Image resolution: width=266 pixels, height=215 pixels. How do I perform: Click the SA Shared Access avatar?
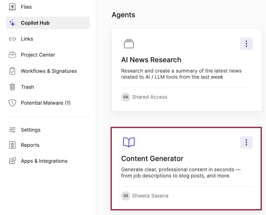[x=126, y=97]
